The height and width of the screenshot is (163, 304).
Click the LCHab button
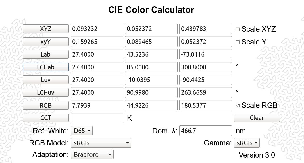(x=45, y=67)
